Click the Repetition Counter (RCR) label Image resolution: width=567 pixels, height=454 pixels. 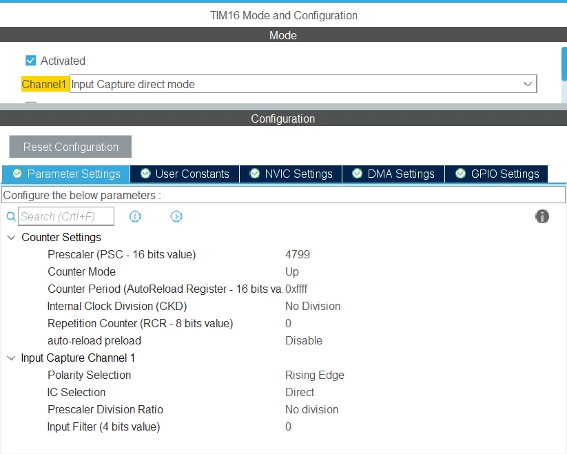pyautogui.click(x=141, y=323)
